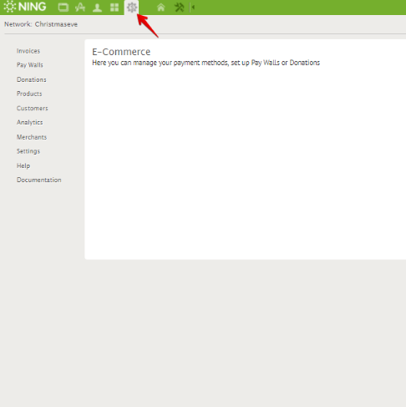Open E-Commerce Settings link

tap(28, 151)
